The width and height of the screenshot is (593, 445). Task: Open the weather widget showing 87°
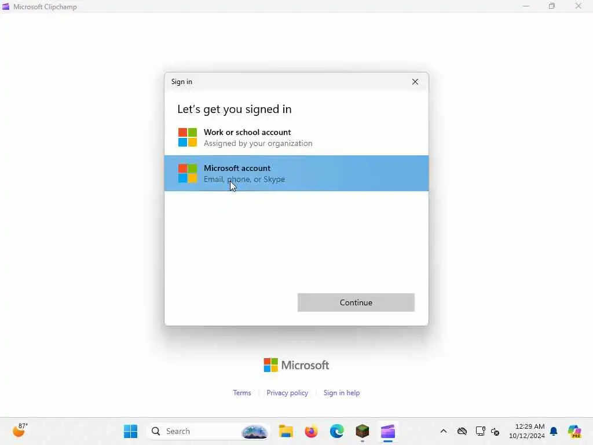pyautogui.click(x=20, y=431)
